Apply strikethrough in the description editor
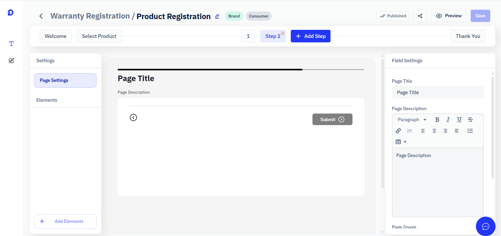 click(470, 120)
